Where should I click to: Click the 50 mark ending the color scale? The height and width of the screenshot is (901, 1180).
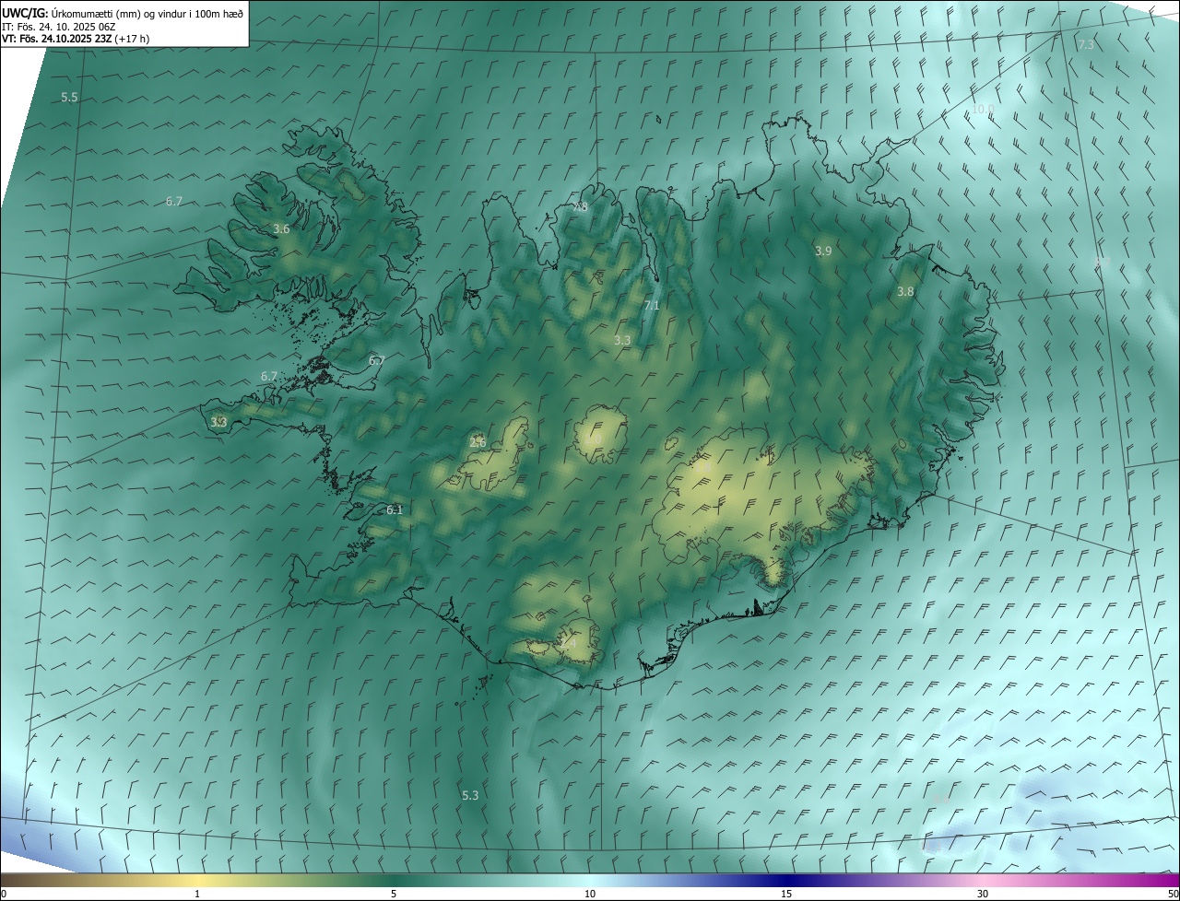(1172, 894)
